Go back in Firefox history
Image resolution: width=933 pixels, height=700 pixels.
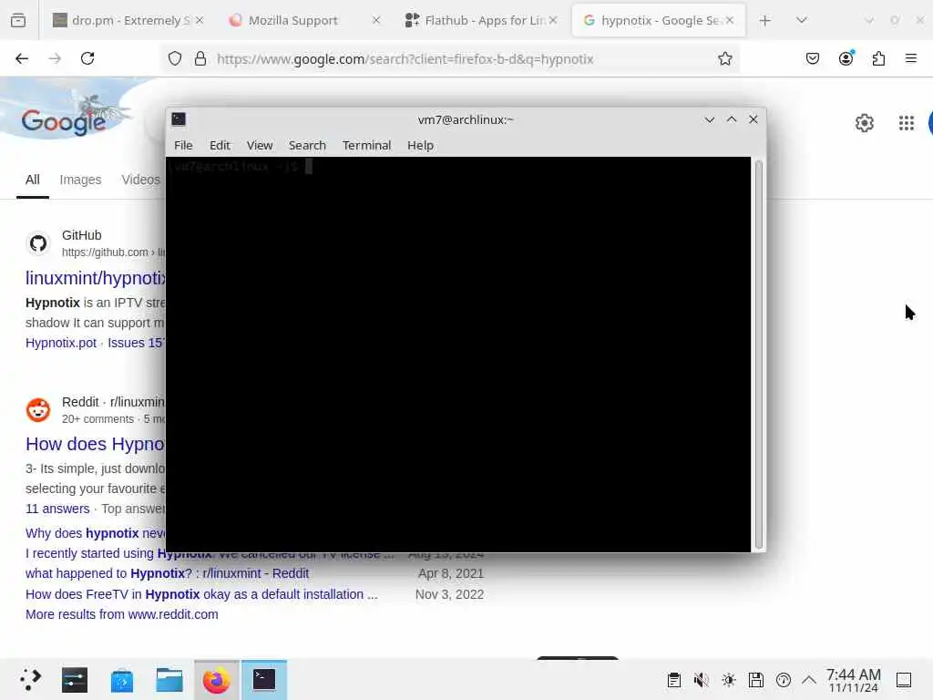point(22,58)
